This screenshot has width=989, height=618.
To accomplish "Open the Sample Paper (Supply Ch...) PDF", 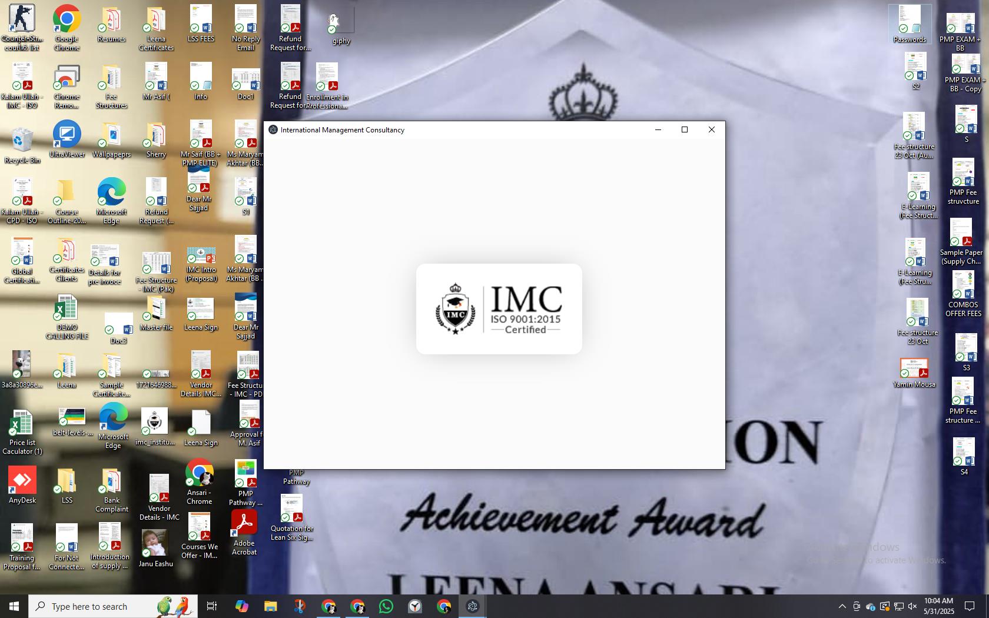I will pyautogui.click(x=961, y=242).
